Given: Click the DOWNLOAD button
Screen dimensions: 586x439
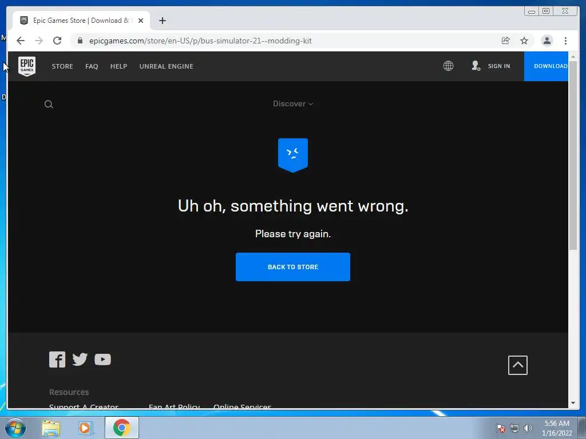Looking at the screenshot, I should [546, 66].
